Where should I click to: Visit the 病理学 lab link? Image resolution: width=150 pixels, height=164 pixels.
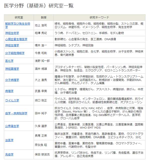9,91
